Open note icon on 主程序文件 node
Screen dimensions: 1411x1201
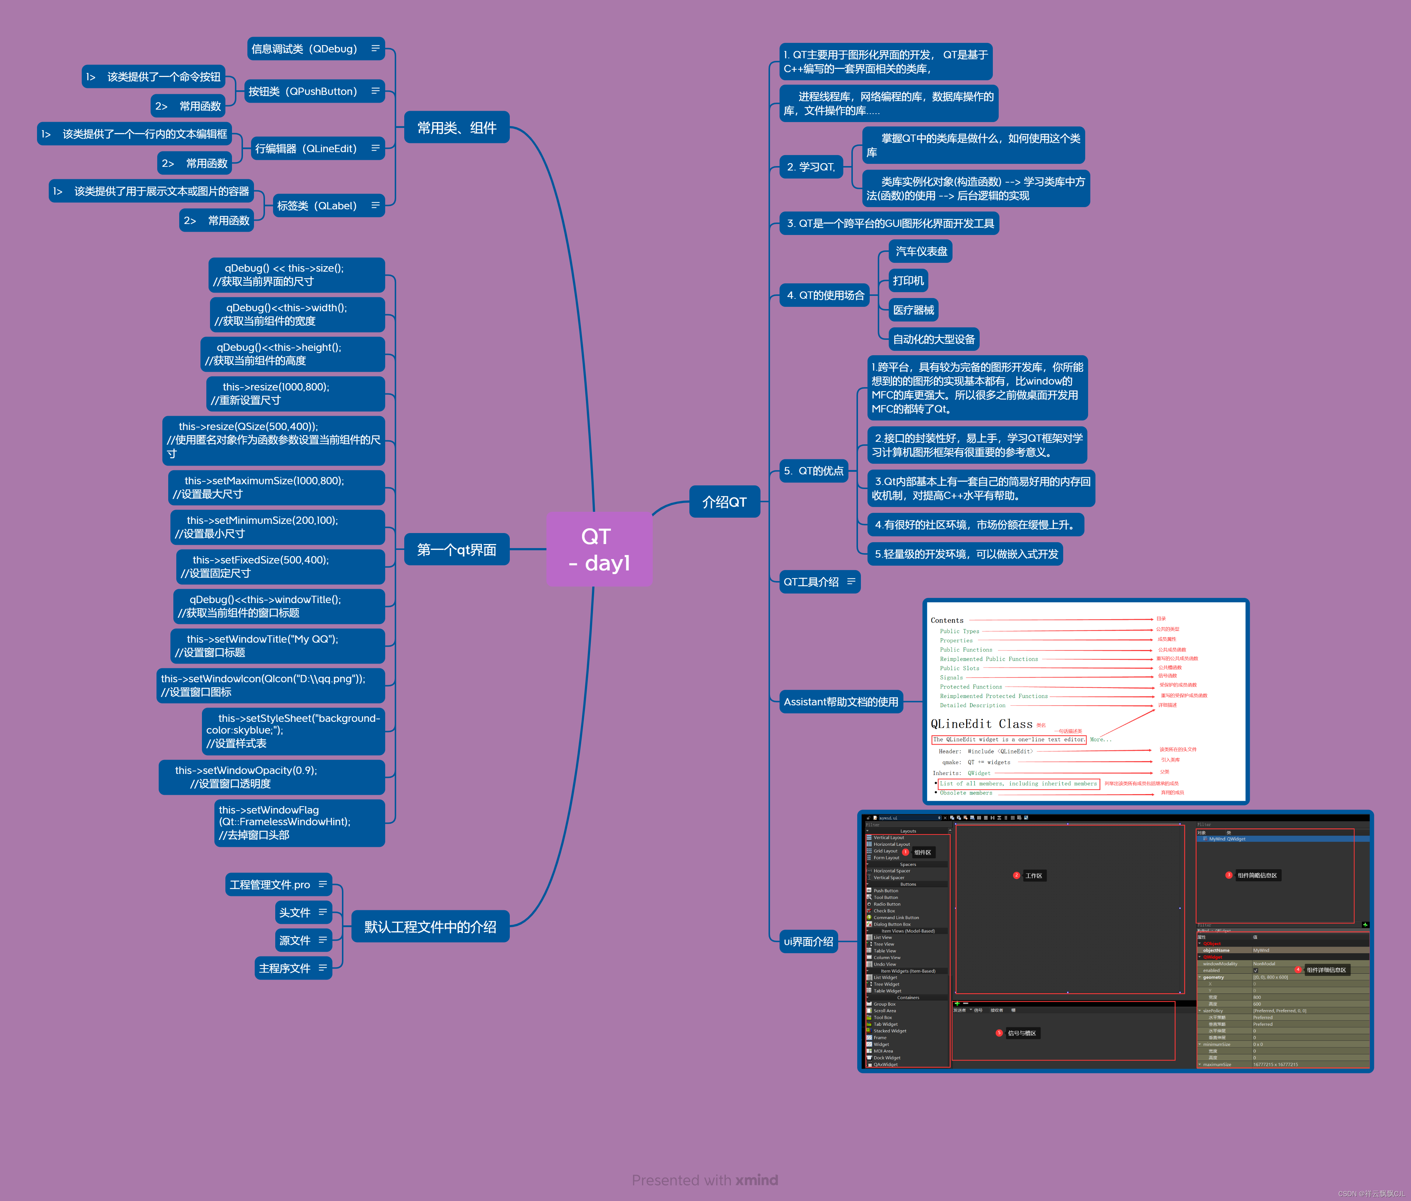(323, 967)
